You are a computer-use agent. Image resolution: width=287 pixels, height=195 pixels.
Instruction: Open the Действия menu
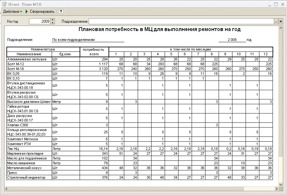(x=13, y=12)
